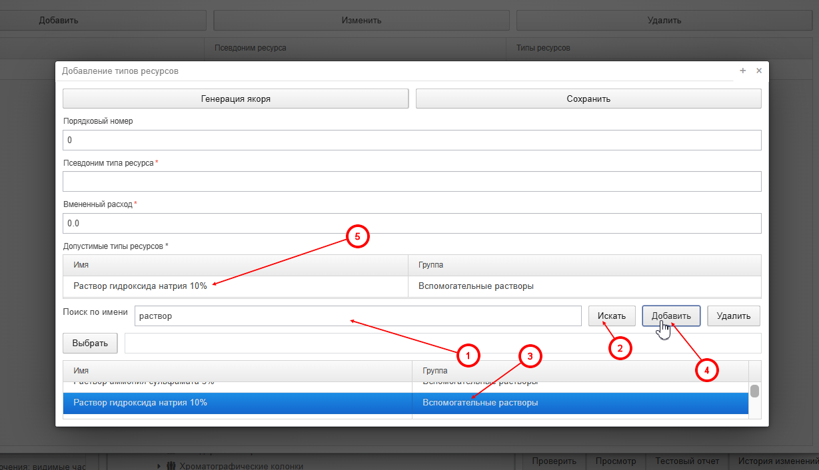The width and height of the screenshot is (819, 470).
Task: Expand the Хроматографические колонки tree node
Action: tap(159, 466)
